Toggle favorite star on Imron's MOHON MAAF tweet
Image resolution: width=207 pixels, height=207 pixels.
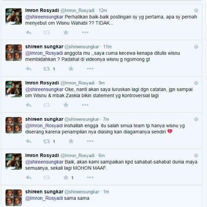66,177
